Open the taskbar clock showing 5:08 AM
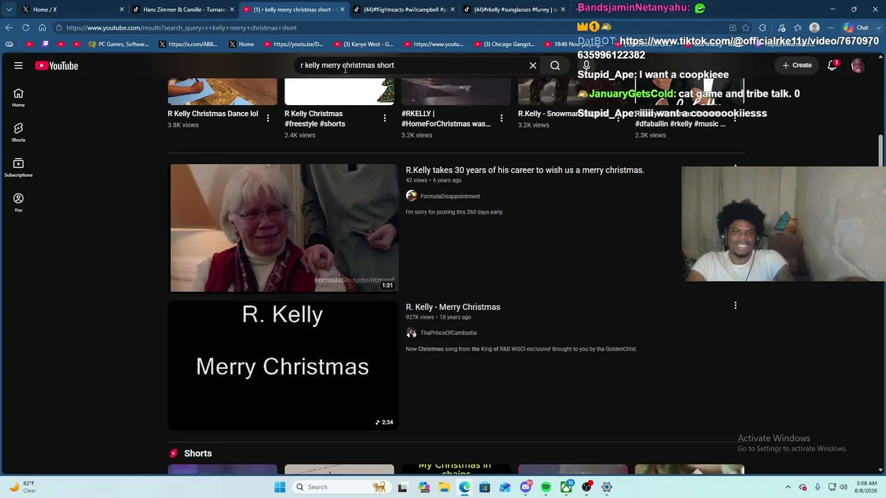886x498 pixels. 867,487
